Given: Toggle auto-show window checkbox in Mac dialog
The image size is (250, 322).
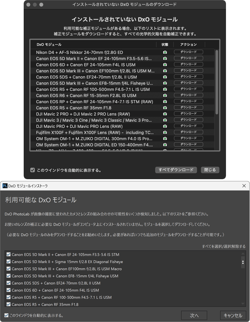Looking at the screenshot, I should point(32,170).
